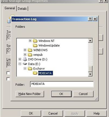Click the Transaction Log help question-mark button
The height and width of the screenshot is (117, 109).
click(x=90, y=19)
